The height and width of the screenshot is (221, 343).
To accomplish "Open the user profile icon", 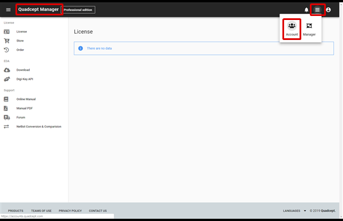I will (328, 10).
